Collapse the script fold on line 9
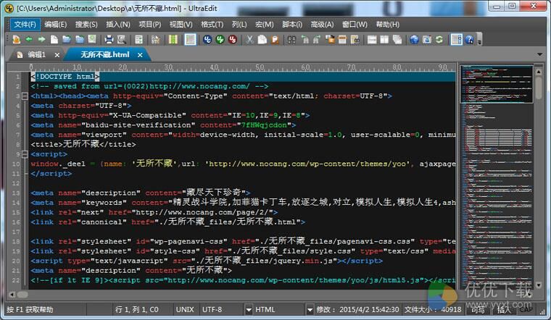 (25, 154)
